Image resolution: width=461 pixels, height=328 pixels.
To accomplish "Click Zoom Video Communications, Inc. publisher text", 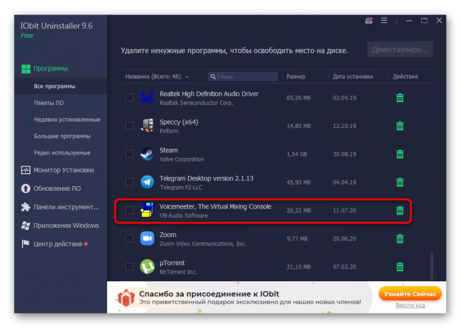I will [x=203, y=244].
